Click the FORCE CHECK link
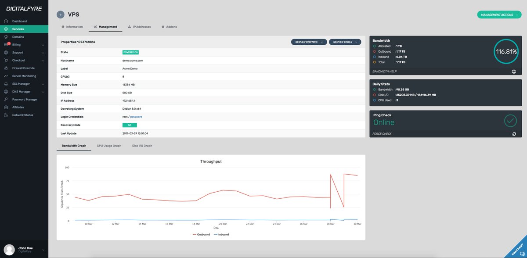This screenshot has height=258, width=527. coord(382,134)
